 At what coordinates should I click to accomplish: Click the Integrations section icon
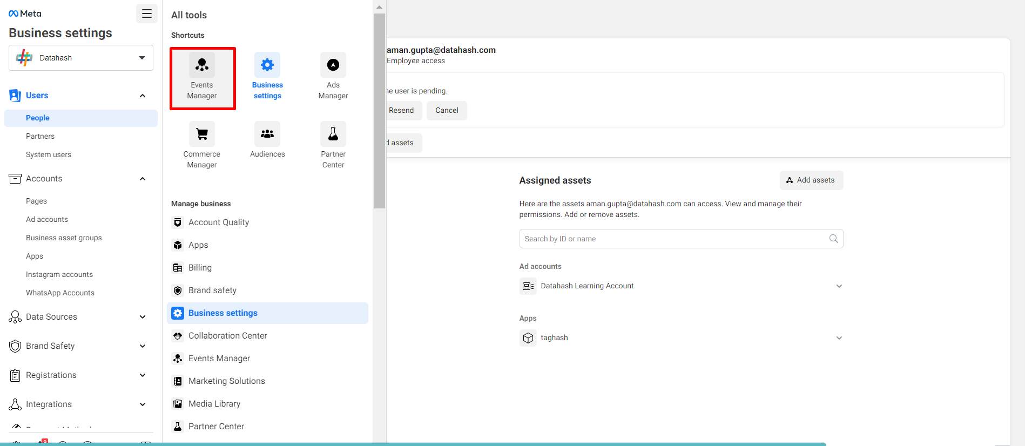(15, 404)
